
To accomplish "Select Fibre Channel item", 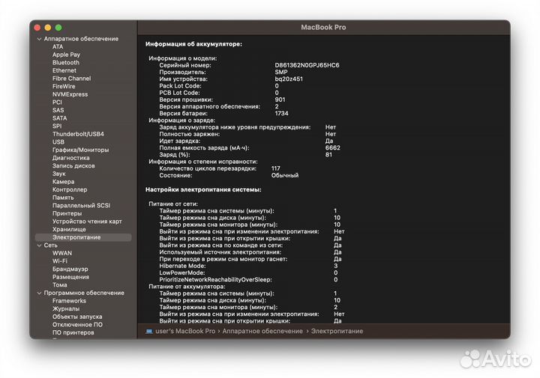I will tap(72, 79).
